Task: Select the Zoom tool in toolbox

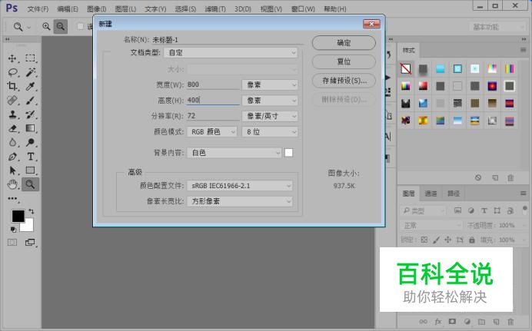Action: (31, 184)
